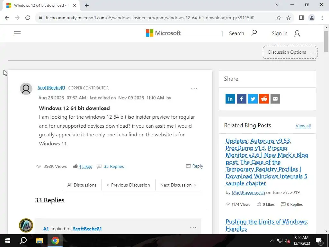
Task: Open Chrome profile icon
Action: [x=312, y=18]
